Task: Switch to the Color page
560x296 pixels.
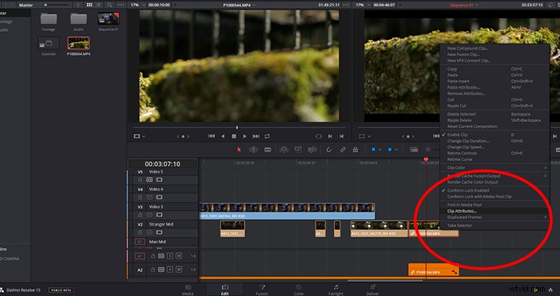Action: point(299,289)
